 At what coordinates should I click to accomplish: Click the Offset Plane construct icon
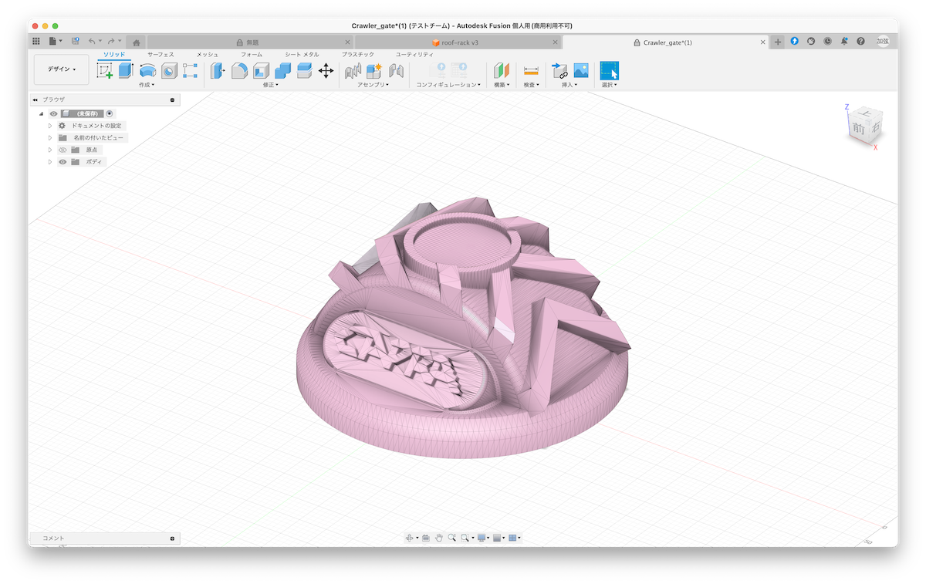pyautogui.click(x=502, y=71)
